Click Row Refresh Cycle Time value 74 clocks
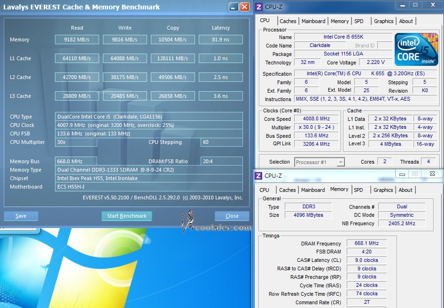 point(366,294)
